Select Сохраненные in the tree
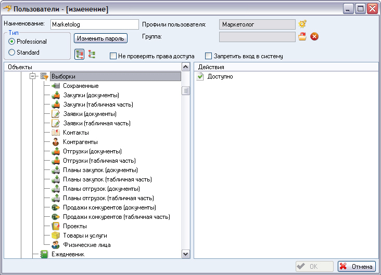Image resolution: width=381 pixels, height=275 pixels. (81, 86)
